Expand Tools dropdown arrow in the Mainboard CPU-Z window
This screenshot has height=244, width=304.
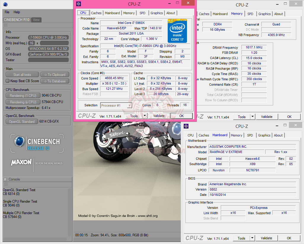[x=252, y=238]
